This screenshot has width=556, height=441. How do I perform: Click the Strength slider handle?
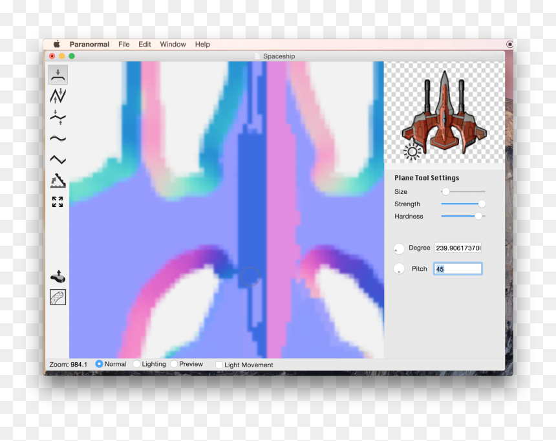pyautogui.click(x=482, y=204)
